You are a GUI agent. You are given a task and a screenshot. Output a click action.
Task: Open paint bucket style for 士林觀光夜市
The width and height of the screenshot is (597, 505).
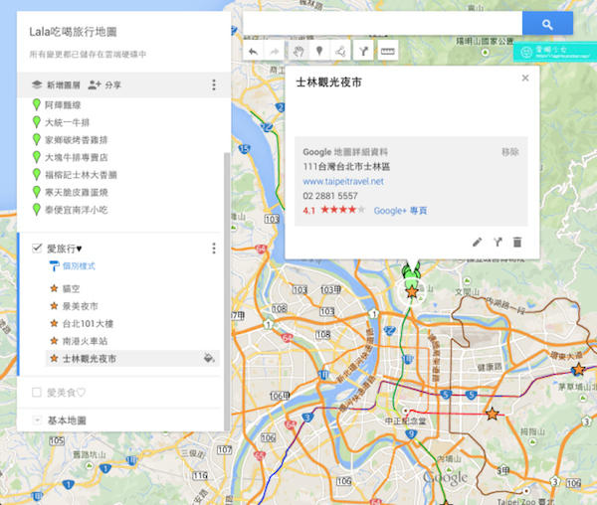(209, 358)
